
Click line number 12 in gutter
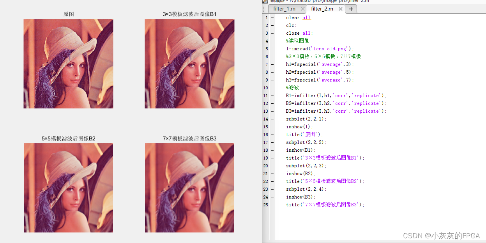click(266, 103)
